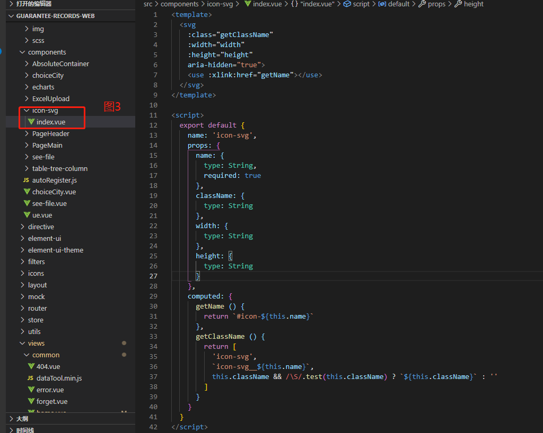
Task: Expand the scss folder
Action: coord(27,40)
